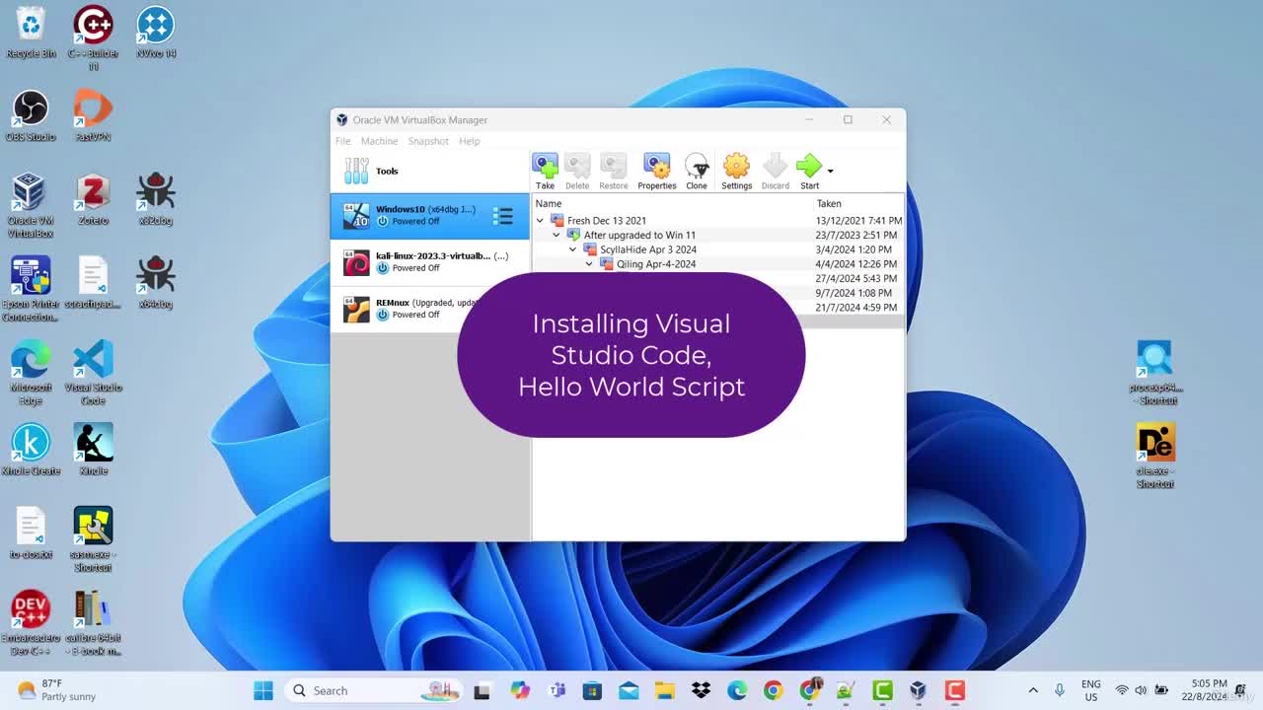Click the Discard toolbar icon
Image resolution: width=1263 pixels, height=710 pixels.
[775, 172]
